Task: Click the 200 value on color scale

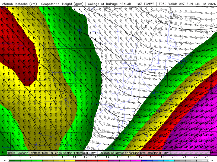Action: (174, 157)
